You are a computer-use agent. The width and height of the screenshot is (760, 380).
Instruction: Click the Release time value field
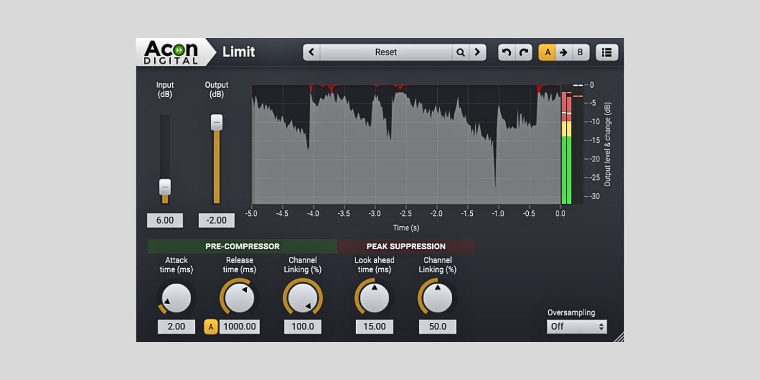(x=239, y=327)
